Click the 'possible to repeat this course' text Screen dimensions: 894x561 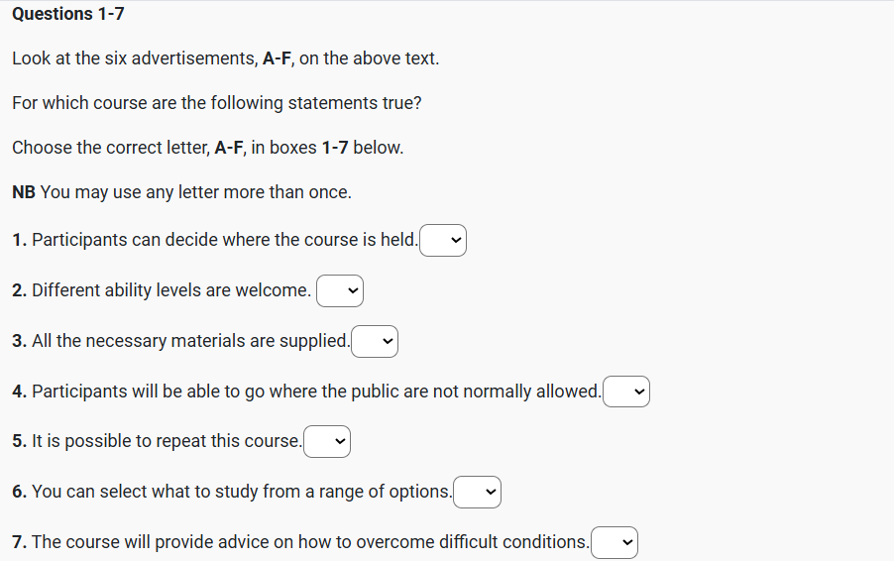click(x=158, y=441)
